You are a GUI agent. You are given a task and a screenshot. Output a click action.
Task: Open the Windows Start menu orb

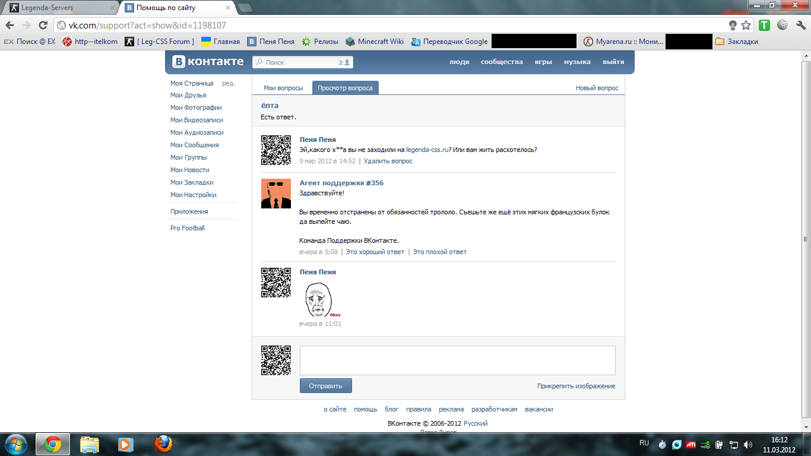coord(15,444)
